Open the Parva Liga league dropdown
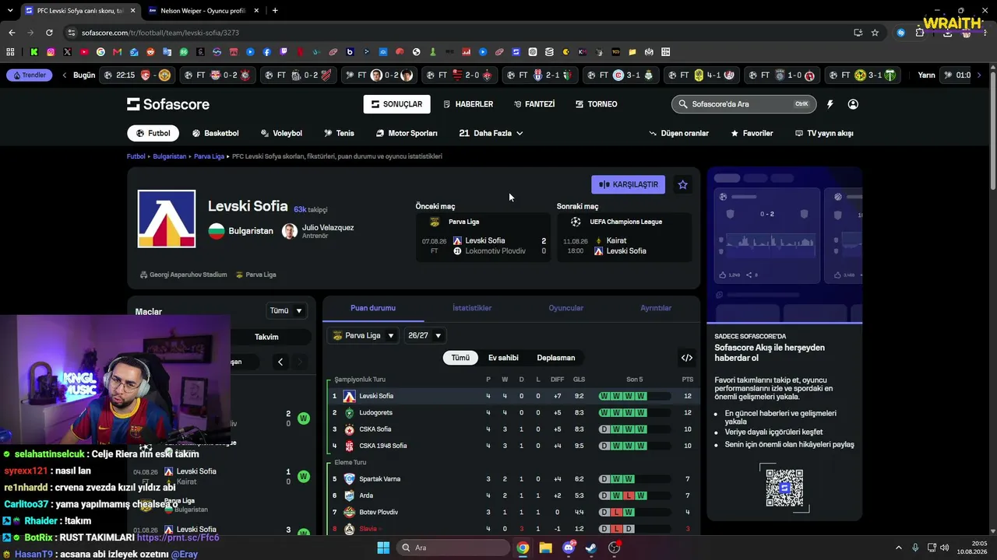This screenshot has height=560, width=997. pyautogui.click(x=363, y=335)
